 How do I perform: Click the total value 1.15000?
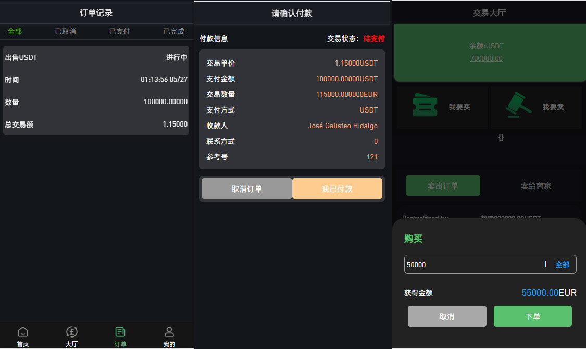coord(175,124)
